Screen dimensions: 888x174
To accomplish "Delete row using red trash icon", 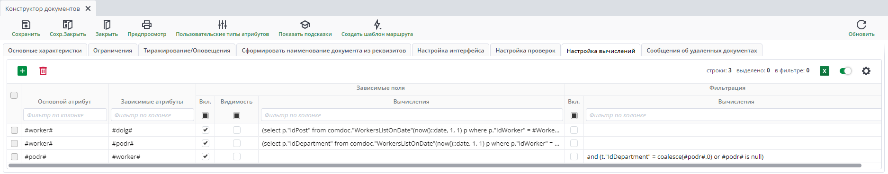I will coord(43,71).
